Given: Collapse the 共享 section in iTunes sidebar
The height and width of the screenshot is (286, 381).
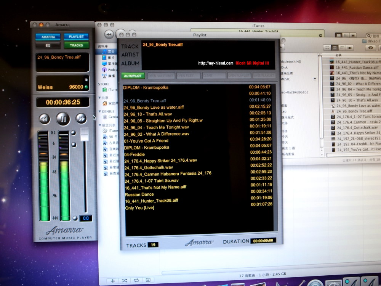Looking at the screenshot, I should point(99,98).
